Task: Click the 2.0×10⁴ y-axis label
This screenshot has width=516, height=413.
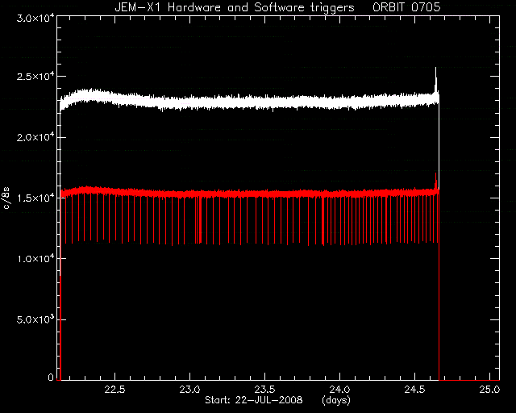Action: pyautogui.click(x=35, y=137)
